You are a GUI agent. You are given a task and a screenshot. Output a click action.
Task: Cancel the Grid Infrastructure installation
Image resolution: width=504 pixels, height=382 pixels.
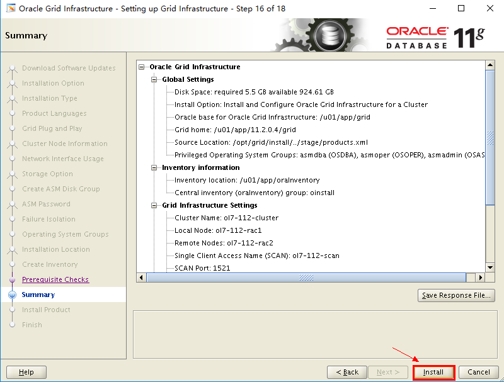[479, 372]
